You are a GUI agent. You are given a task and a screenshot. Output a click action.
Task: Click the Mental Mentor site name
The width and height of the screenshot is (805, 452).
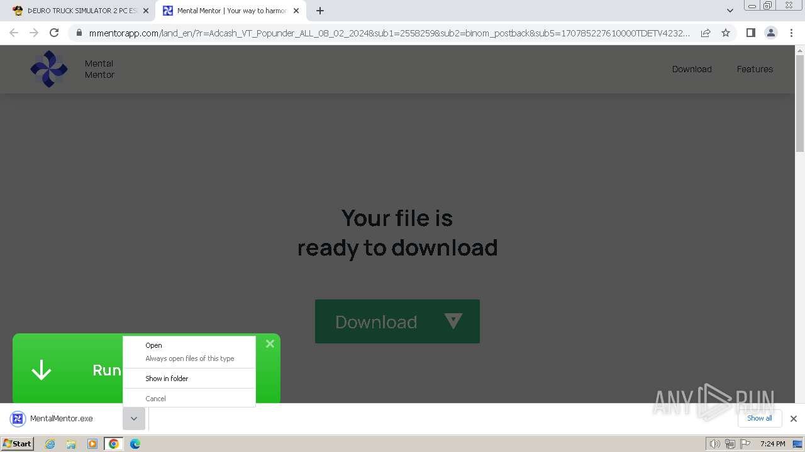click(x=99, y=69)
